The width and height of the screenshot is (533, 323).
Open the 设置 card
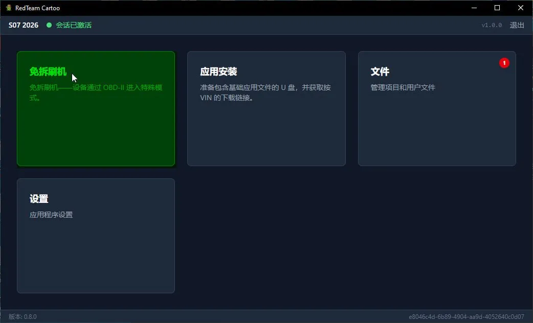point(96,236)
